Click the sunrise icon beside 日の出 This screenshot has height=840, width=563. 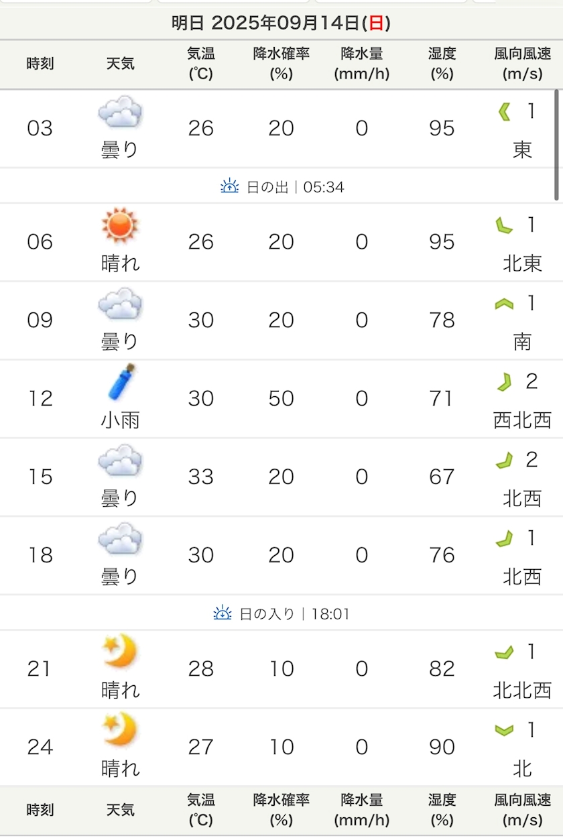click(x=230, y=186)
